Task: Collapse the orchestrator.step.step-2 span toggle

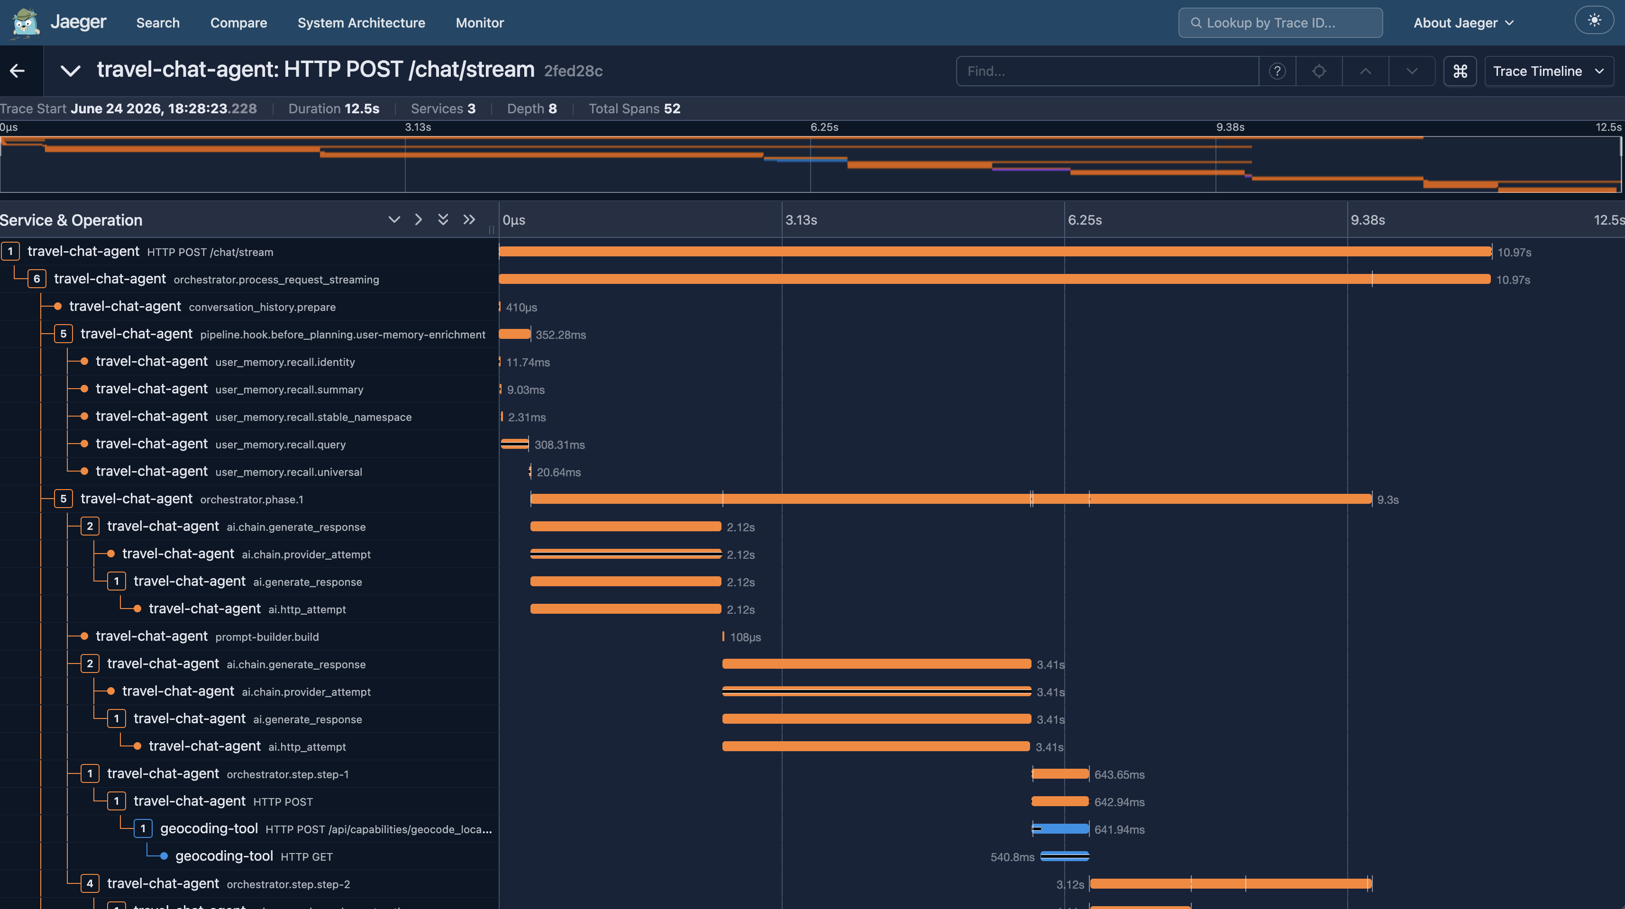Action: pyautogui.click(x=90, y=883)
